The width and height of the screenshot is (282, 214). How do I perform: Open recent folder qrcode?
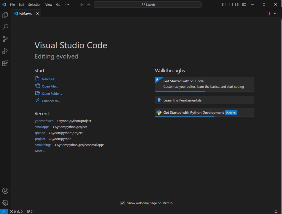[x=40, y=133]
